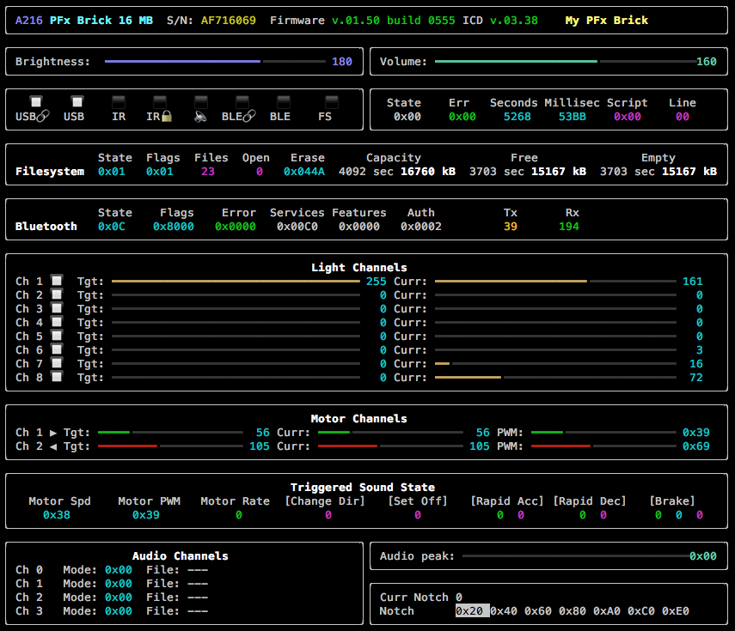
Task: Adjust the Volume slider bar
Action: (x=566, y=61)
